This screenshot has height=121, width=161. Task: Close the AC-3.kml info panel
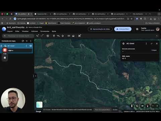[x=157, y=44]
